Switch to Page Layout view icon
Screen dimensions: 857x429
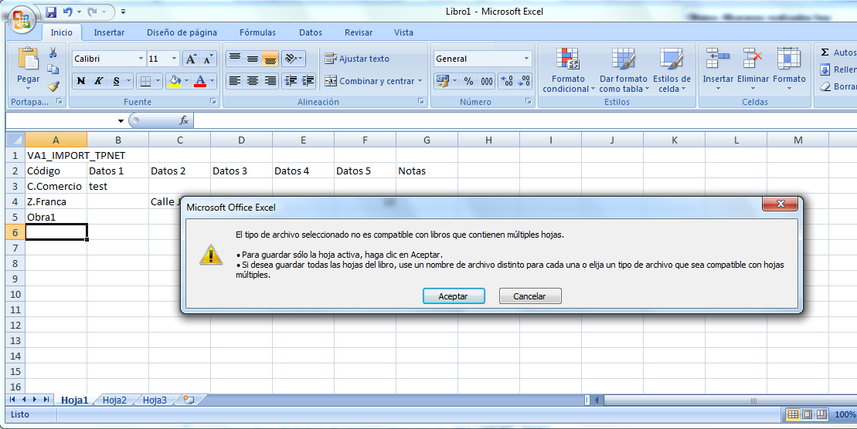coord(808,415)
